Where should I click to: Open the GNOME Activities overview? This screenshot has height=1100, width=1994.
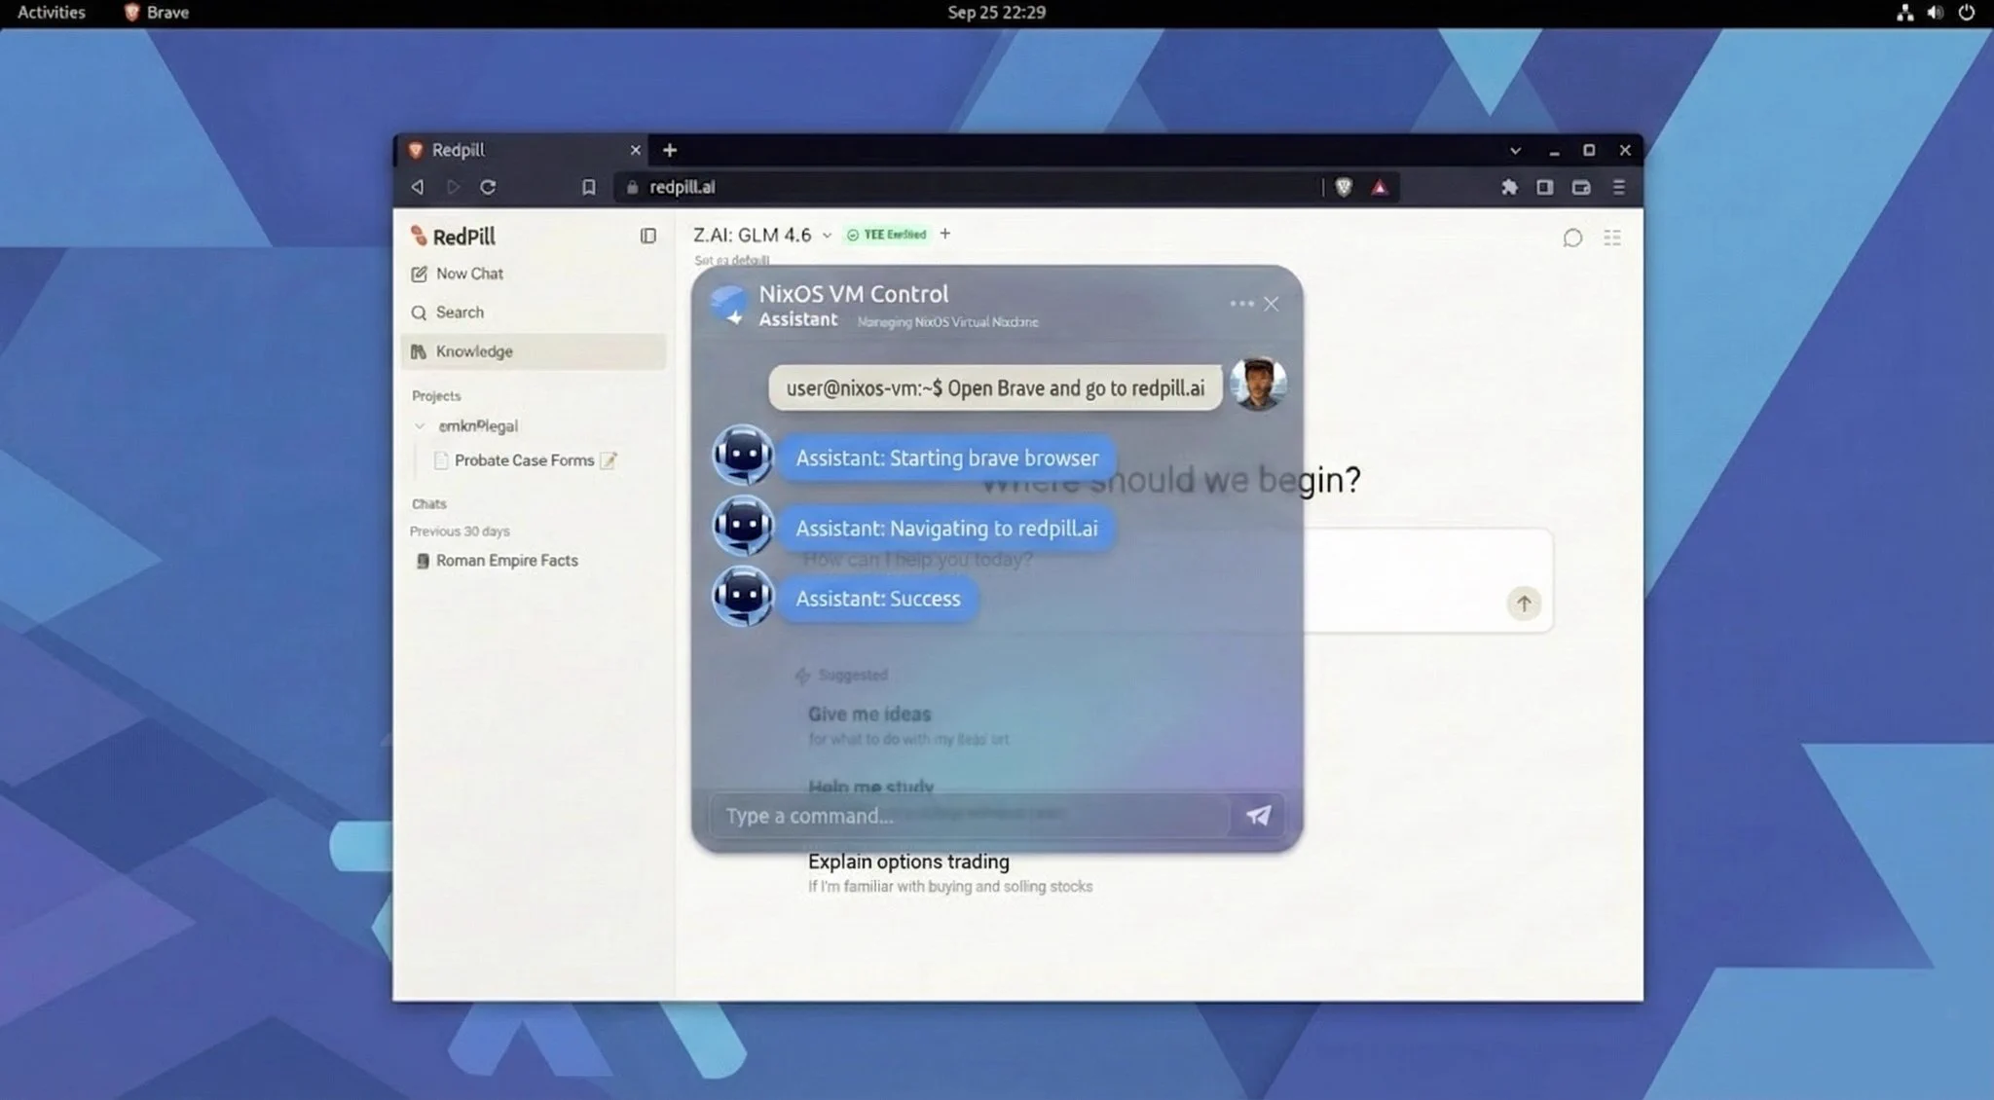pos(52,13)
